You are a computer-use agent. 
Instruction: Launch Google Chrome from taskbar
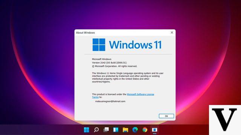tap(145, 130)
